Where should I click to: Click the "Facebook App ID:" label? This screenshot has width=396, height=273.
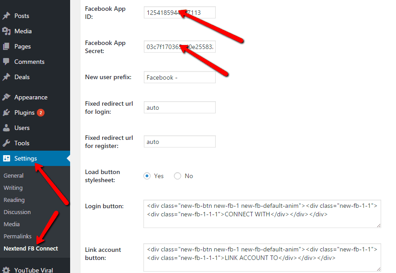[x=105, y=13]
